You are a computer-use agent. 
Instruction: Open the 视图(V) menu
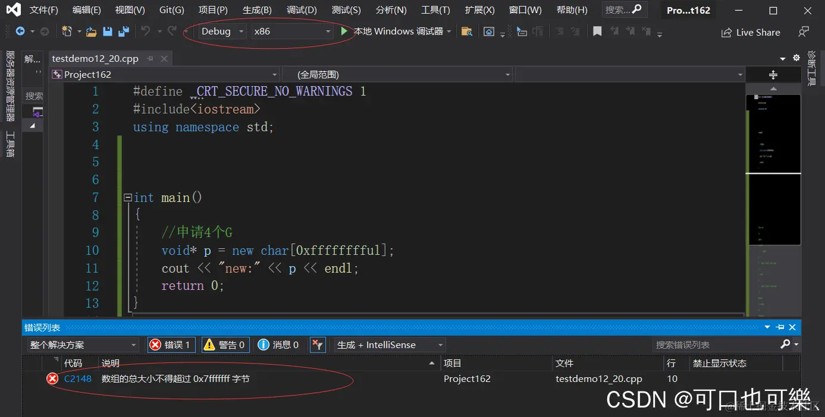pyautogui.click(x=130, y=10)
